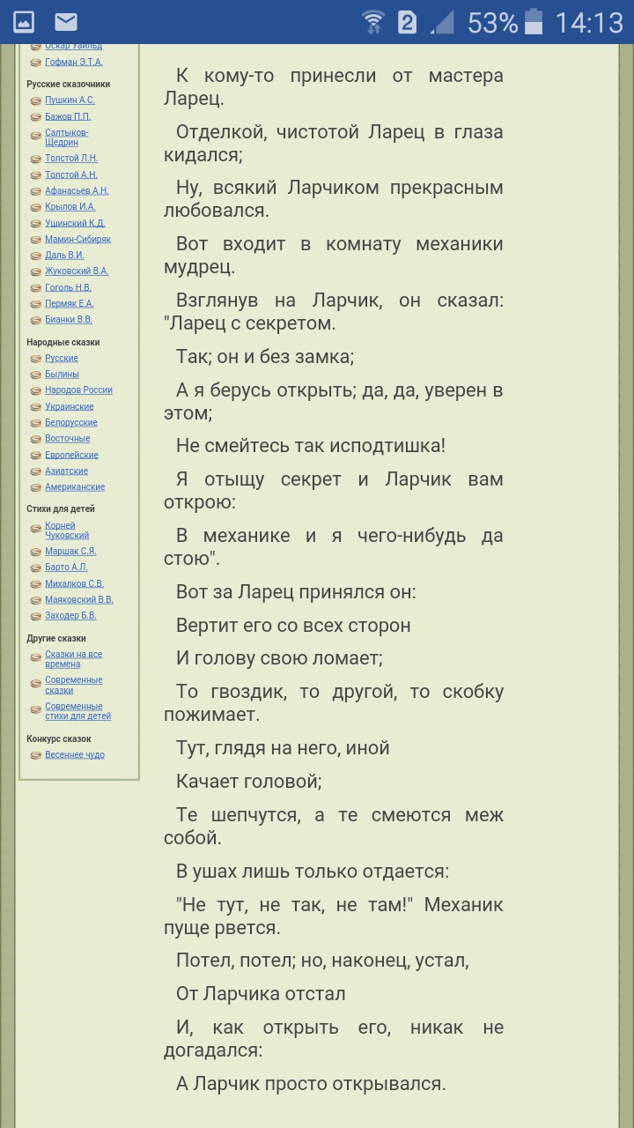Tap the Wi-Fi status icon
634x1128 pixels.
[x=373, y=21]
